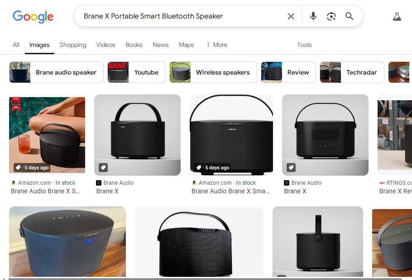Click product tag icon on second speaker image

[103, 168]
